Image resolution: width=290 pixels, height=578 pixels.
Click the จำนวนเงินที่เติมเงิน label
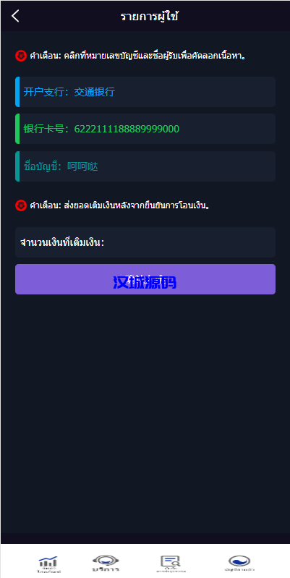pyautogui.click(x=62, y=243)
